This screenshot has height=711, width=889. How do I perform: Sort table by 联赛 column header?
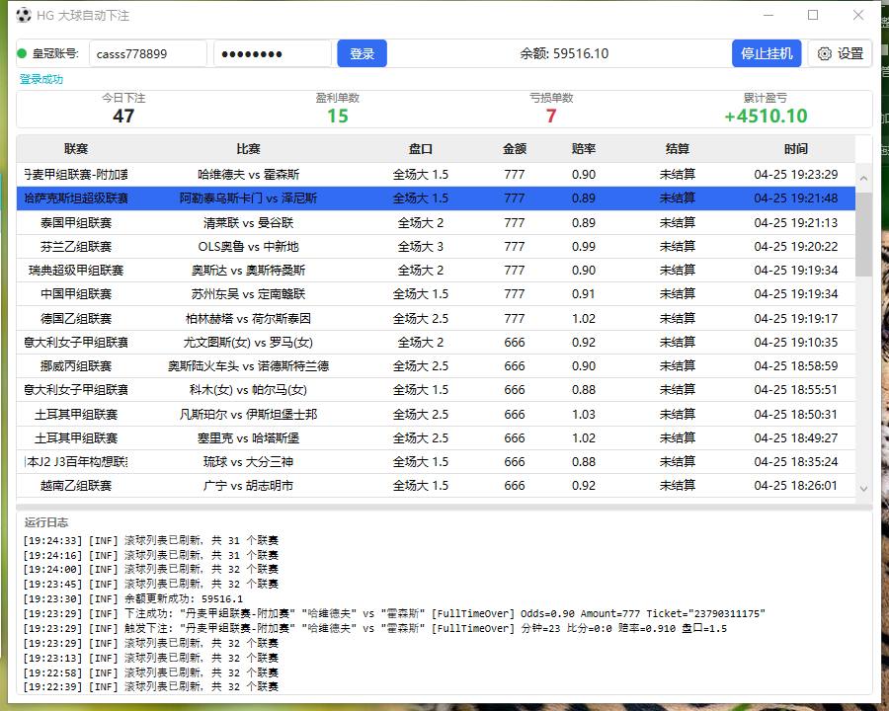pos(76,149)
